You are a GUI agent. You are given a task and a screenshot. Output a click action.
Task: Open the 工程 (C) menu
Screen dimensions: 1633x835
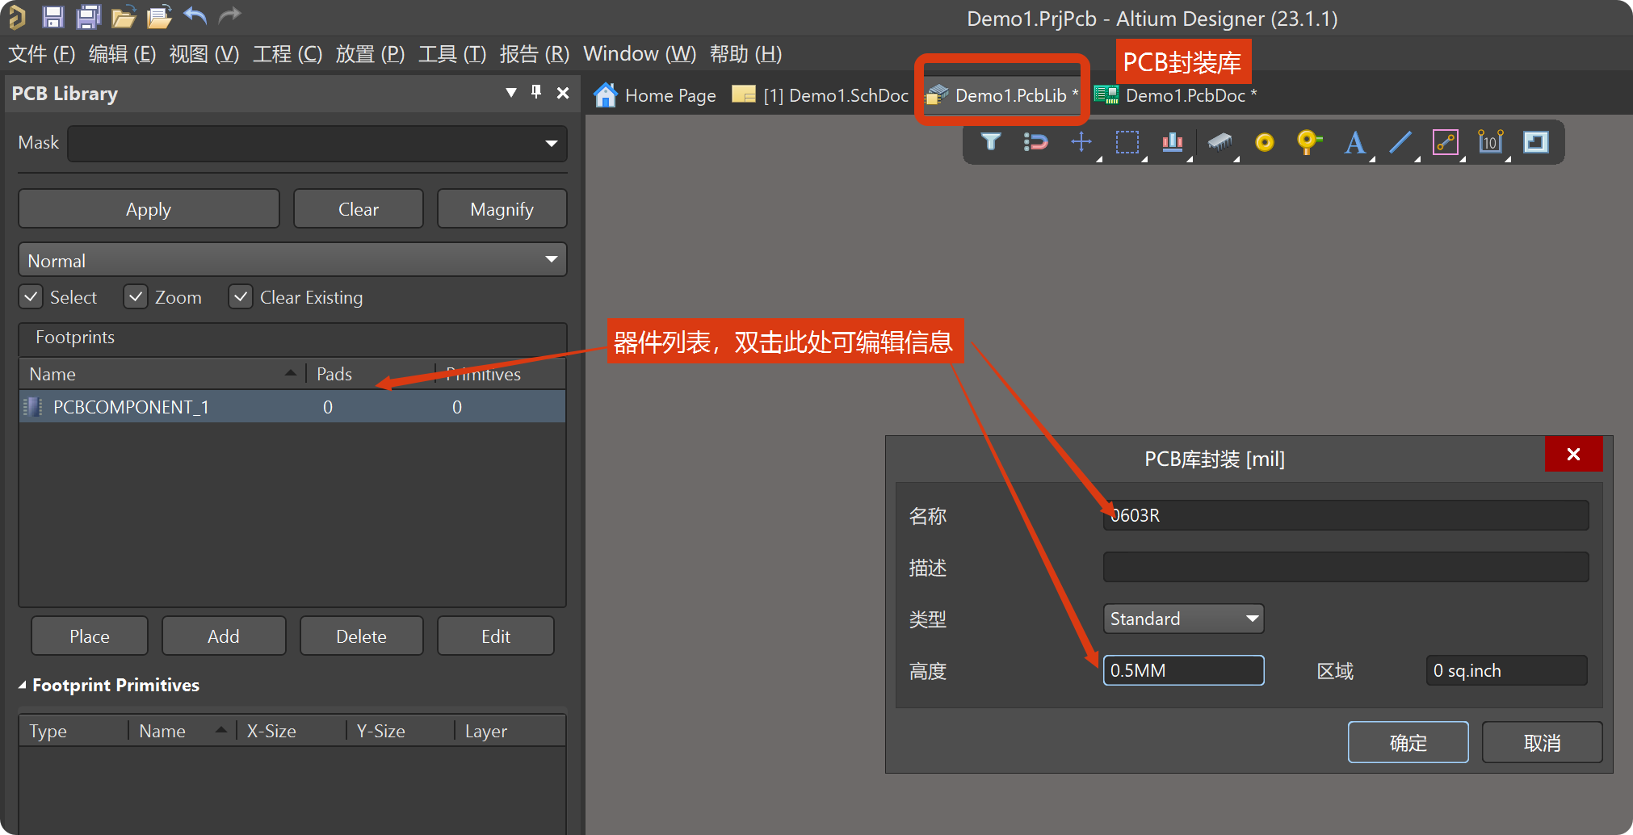coord(288,54)
